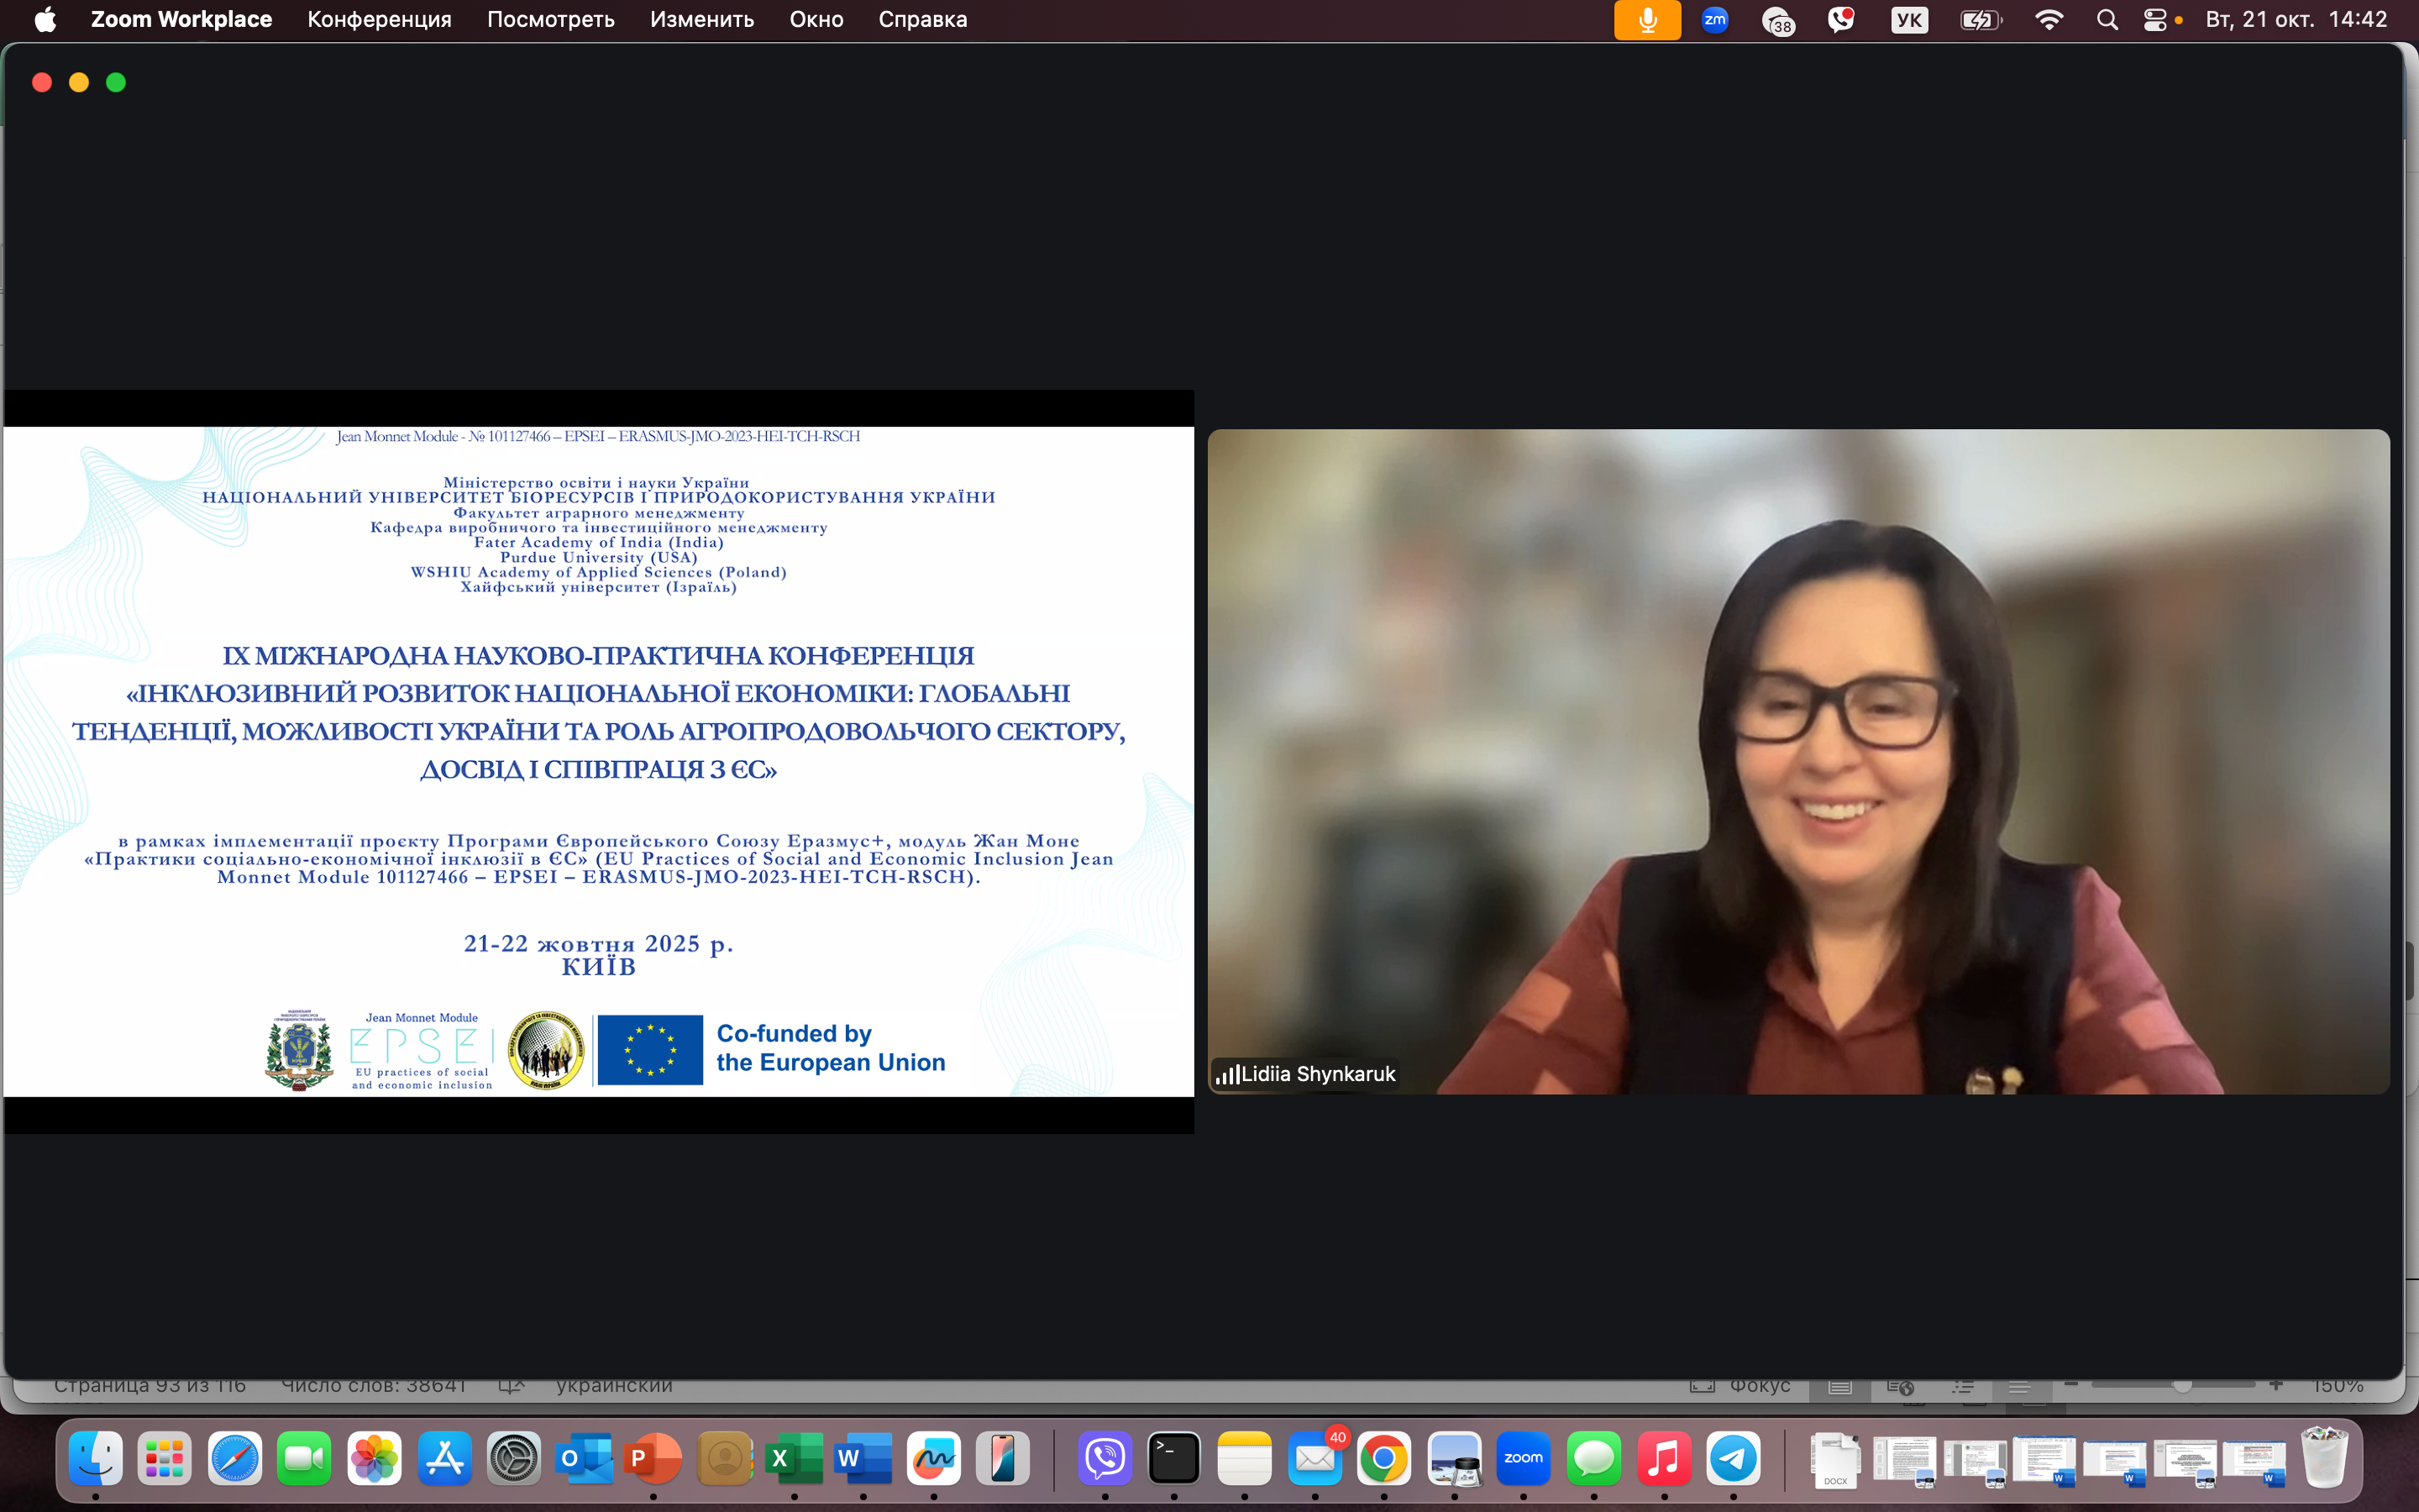Viewport: 2419px width, 1512px height.
Task: Open Mail with 40 unread badge
Action: (1314, 1458)
